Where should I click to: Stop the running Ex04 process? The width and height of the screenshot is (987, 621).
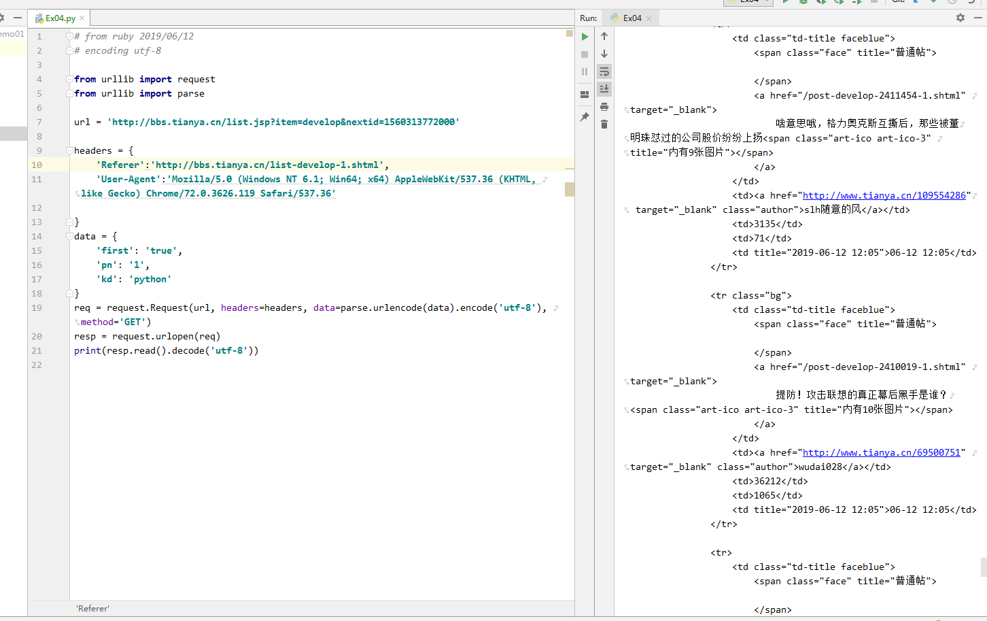pos(585,54)
